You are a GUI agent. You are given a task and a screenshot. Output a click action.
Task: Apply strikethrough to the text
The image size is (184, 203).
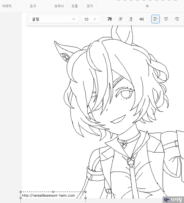[x=141, y=19]
